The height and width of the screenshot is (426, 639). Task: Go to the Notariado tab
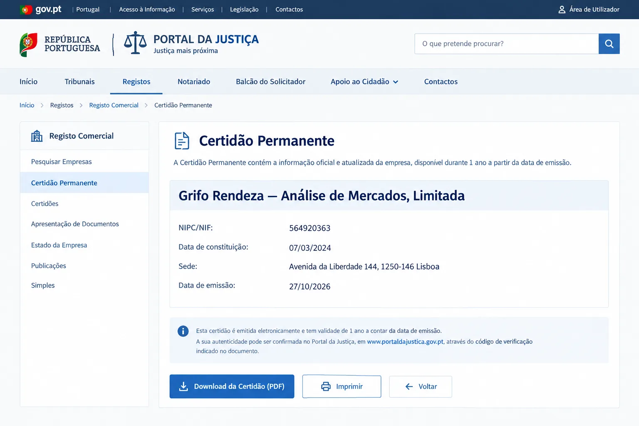(x=194, y=82)
